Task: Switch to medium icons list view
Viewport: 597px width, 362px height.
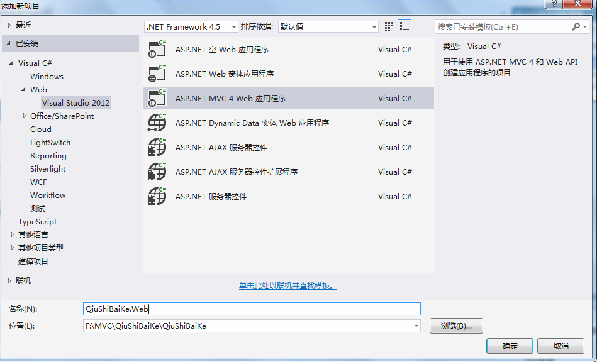Action: [x=405, y=26]
